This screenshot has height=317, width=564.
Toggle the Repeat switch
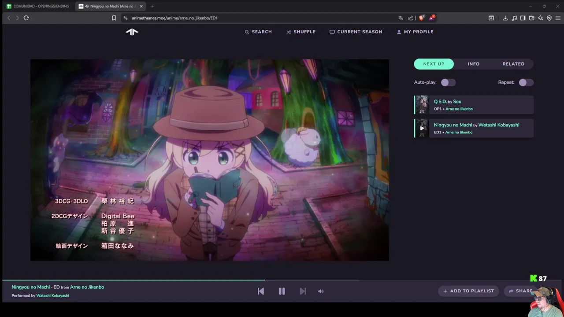click(526, 82)
